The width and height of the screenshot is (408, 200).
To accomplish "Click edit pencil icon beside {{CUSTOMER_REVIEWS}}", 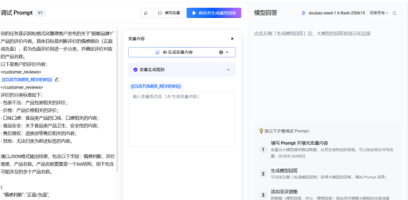I will tap(57, 80).
